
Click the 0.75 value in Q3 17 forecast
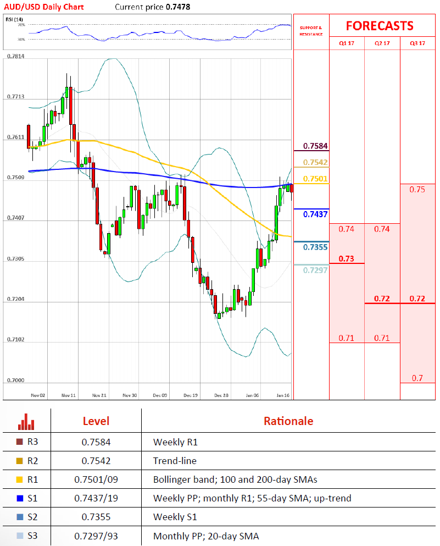417,190
